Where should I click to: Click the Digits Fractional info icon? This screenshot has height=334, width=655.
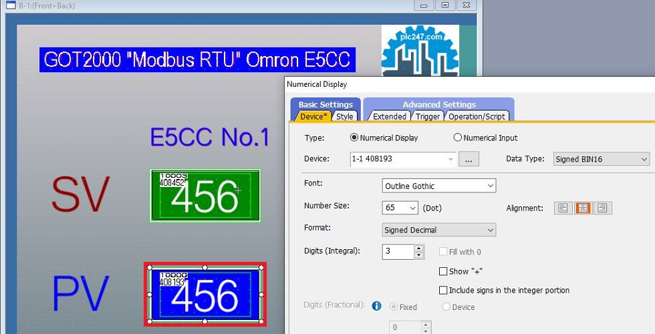coord(376,306)
